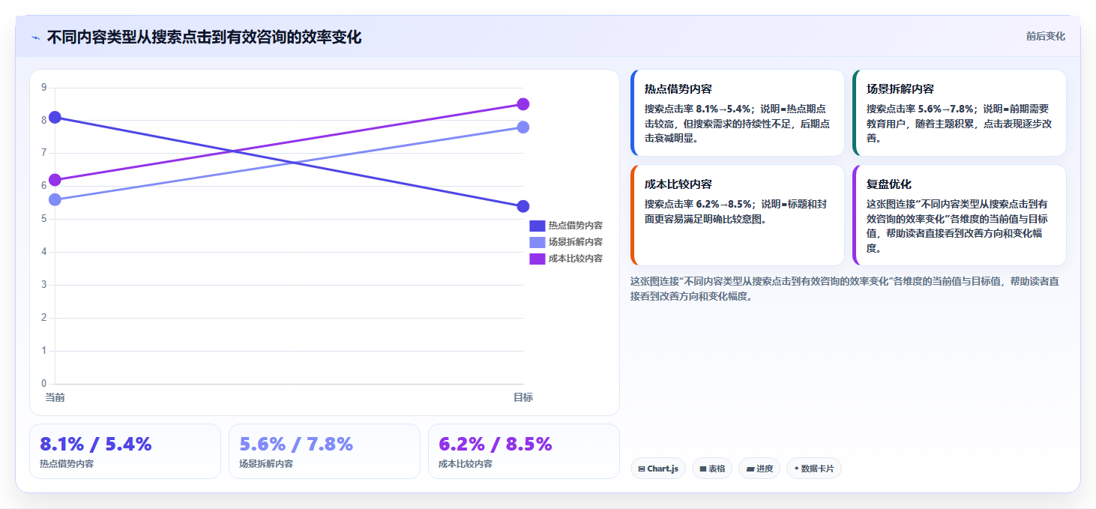Image resolution: width=1096 pixels, height=509 pixels.
Task: Click the 热点借势内容 info card title
Action: click(x=678, y=88)
